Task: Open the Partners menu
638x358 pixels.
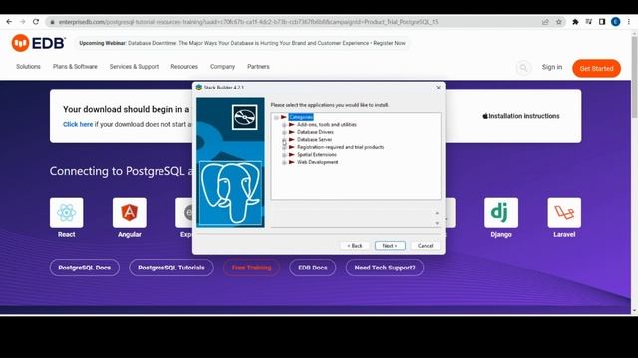Action: [258, 67]
